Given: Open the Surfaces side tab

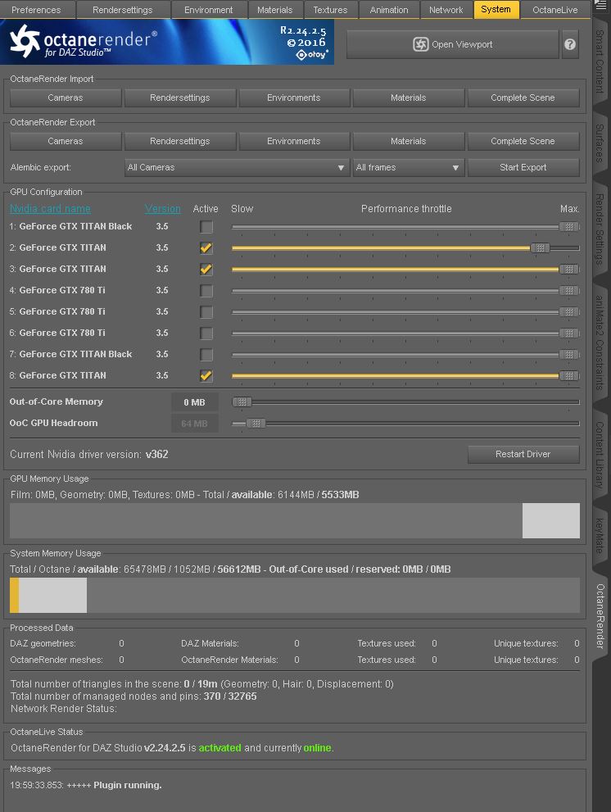Looking at the screenshot, I should click(600, 143).
